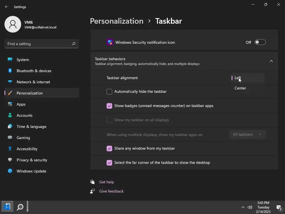Open the notification center icon
This screenshot has width=285, height=214.
279,208
